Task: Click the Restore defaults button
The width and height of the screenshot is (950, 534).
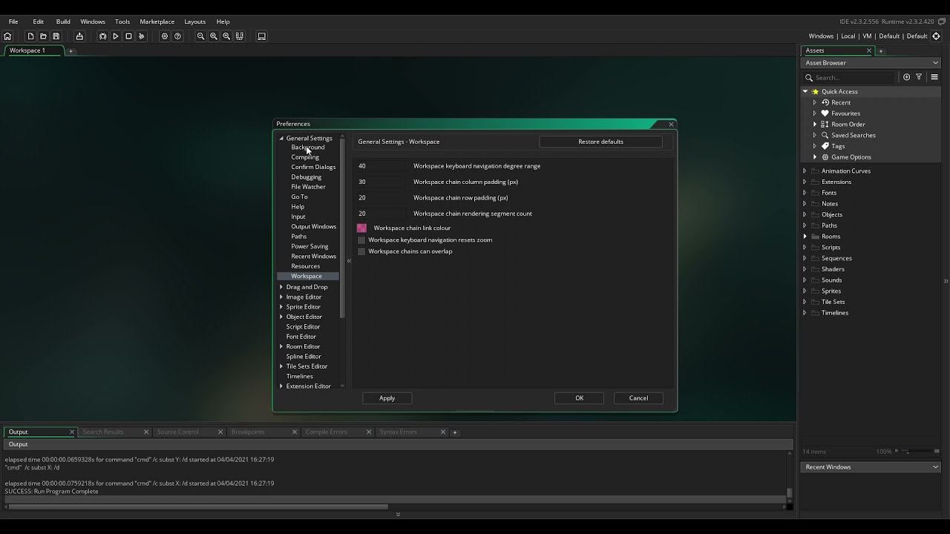Action: pyautogui.click(x=600, y=142)
